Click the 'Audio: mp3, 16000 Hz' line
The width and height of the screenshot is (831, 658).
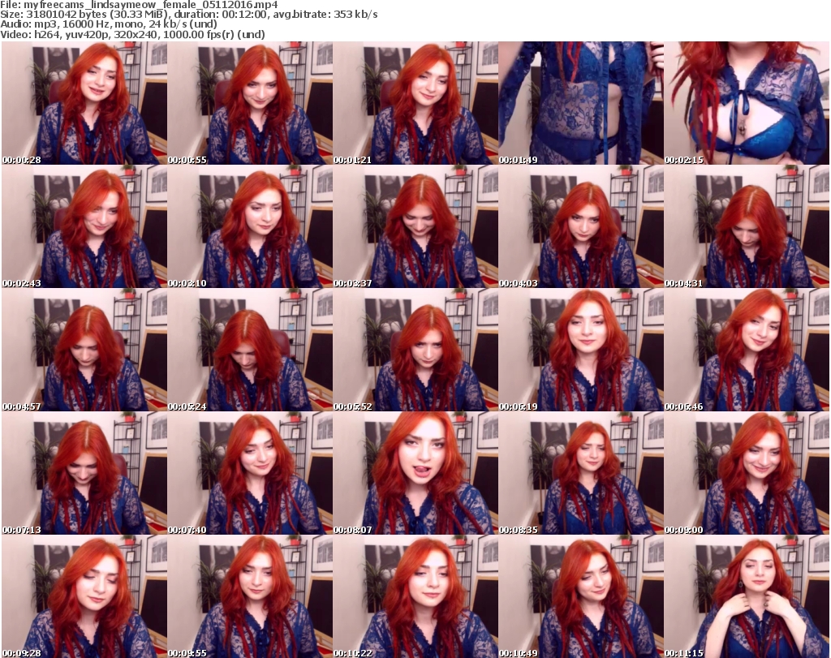(109, 24)
